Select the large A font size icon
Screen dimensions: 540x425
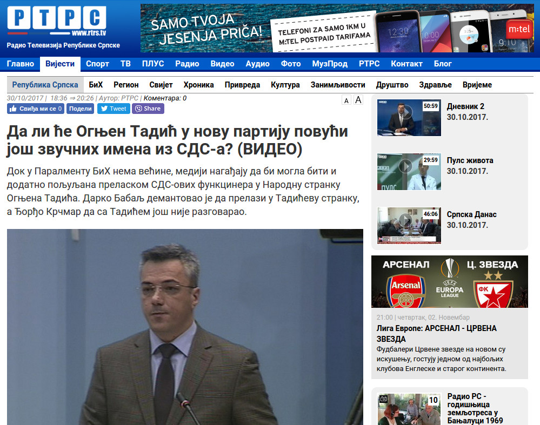click(358, 99)
